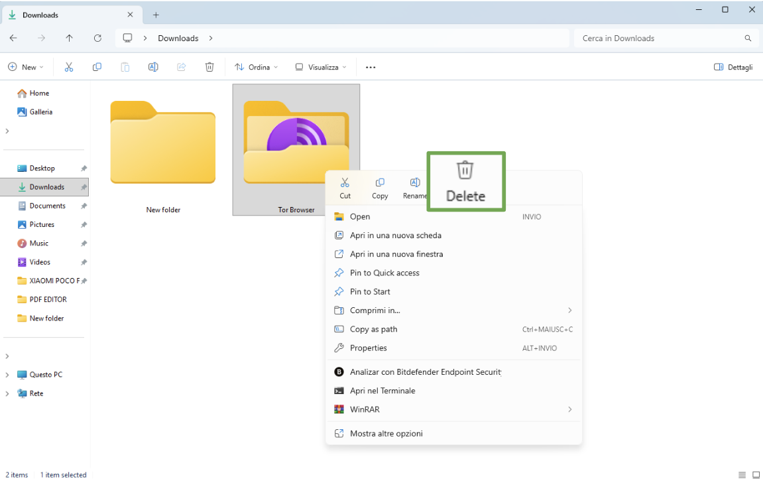This screenshot has height=481, width=763.
Task: Open the Dettagli pane
Action: tap(733, 66)
